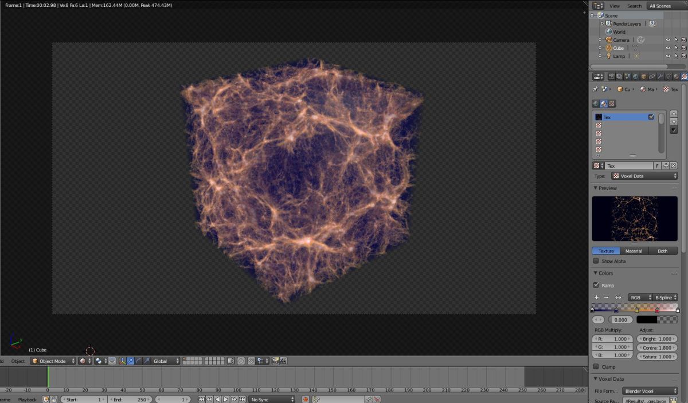Toggle Tex slot enabled checkbox
This screenshot has height=403, width=688.
(651, 117)
